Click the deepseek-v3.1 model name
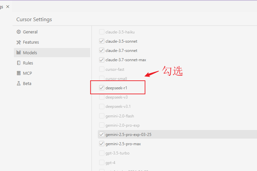 tap(118, 107)
